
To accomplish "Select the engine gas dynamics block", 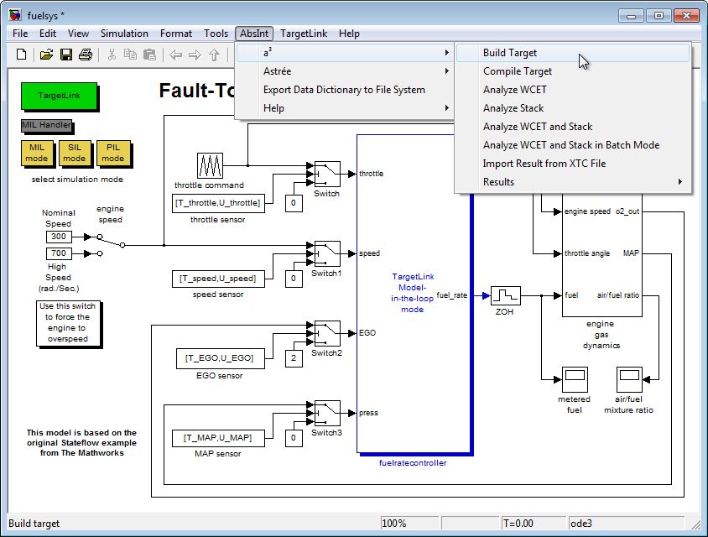I will [x=602, y=255].
